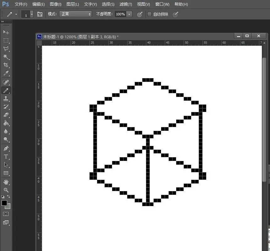Viewport: 270px width, 251px height.
Task: Select the Rectangle shape tool
Action: [x=6, y=173]
